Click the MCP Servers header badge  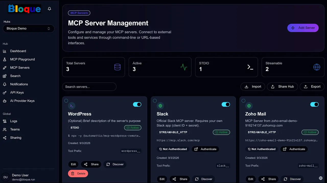pyautogui.click(x=79, y=13)
